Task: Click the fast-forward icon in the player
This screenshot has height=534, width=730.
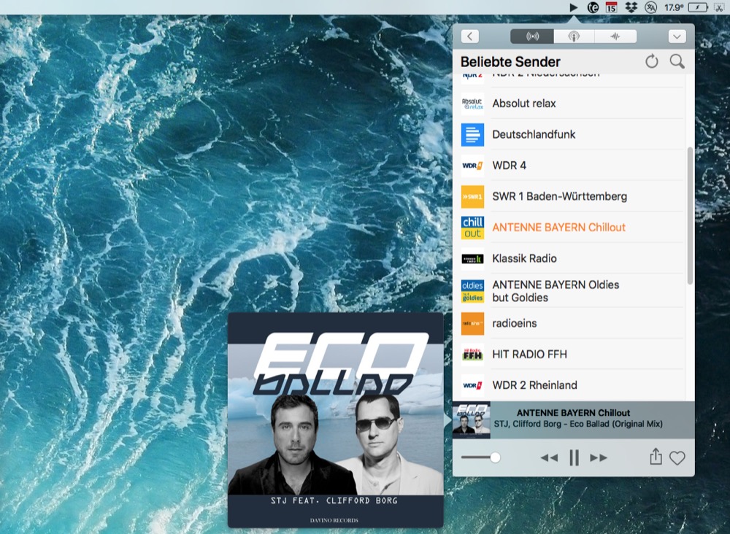Action: pos(599,458)
